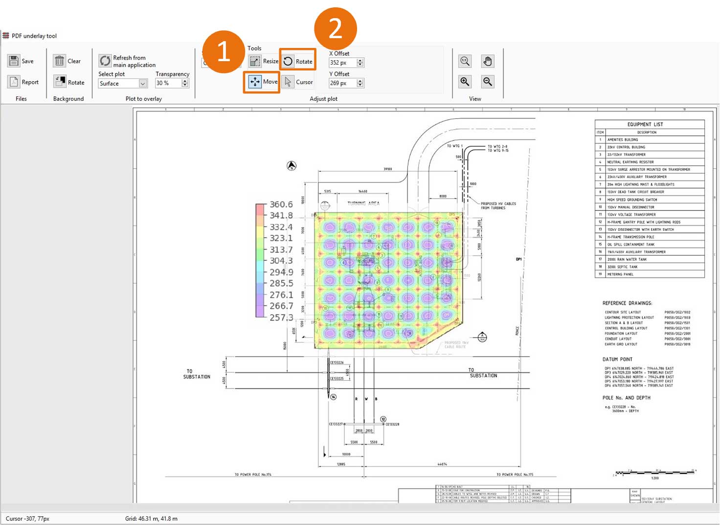The height and width of the screenshot is (525, 720).
Task: Click the grid coordinates in the status bar
Action: [152, 518]
